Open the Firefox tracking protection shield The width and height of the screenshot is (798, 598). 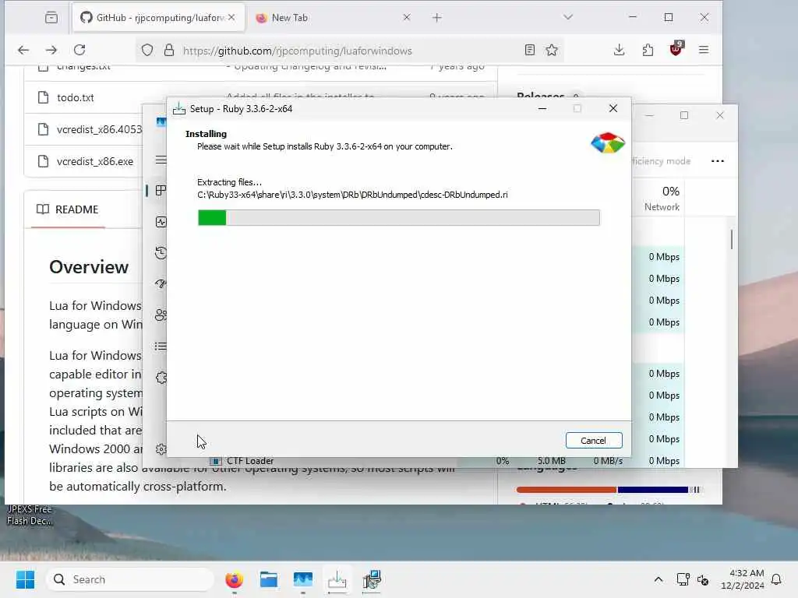(x=147, y=51)
